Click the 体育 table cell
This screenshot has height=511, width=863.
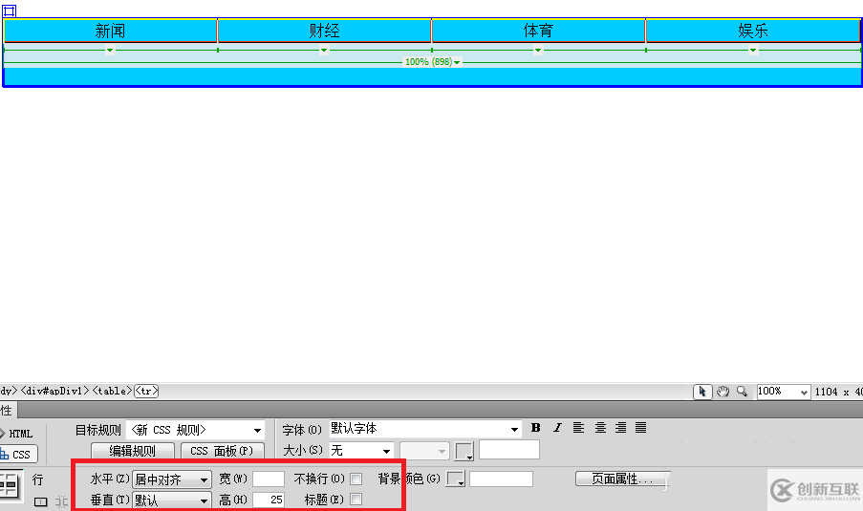coord(538,31)
